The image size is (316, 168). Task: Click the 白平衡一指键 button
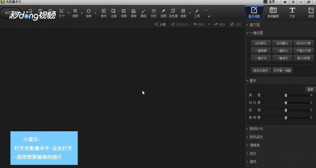coord(282,70)
